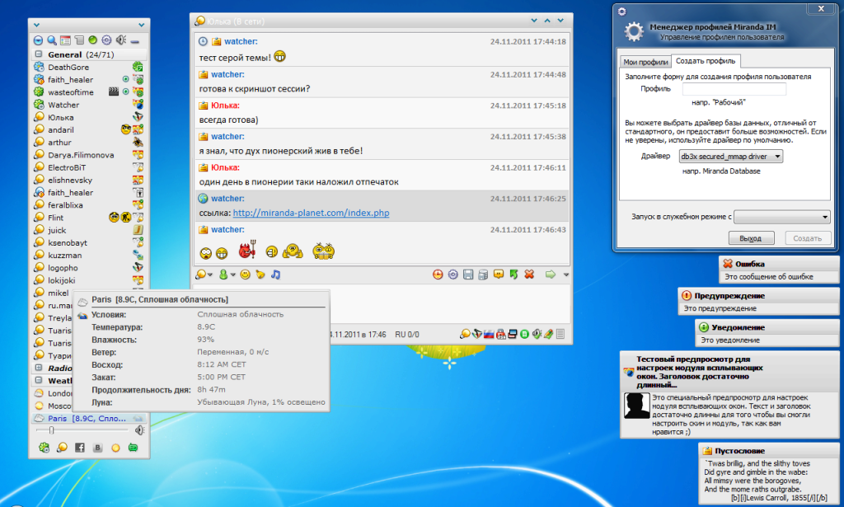The height and width of the screenshot is (507, 844).
Task: Click the Russian flag icon in chat status bar
Action: coord(489,334)
